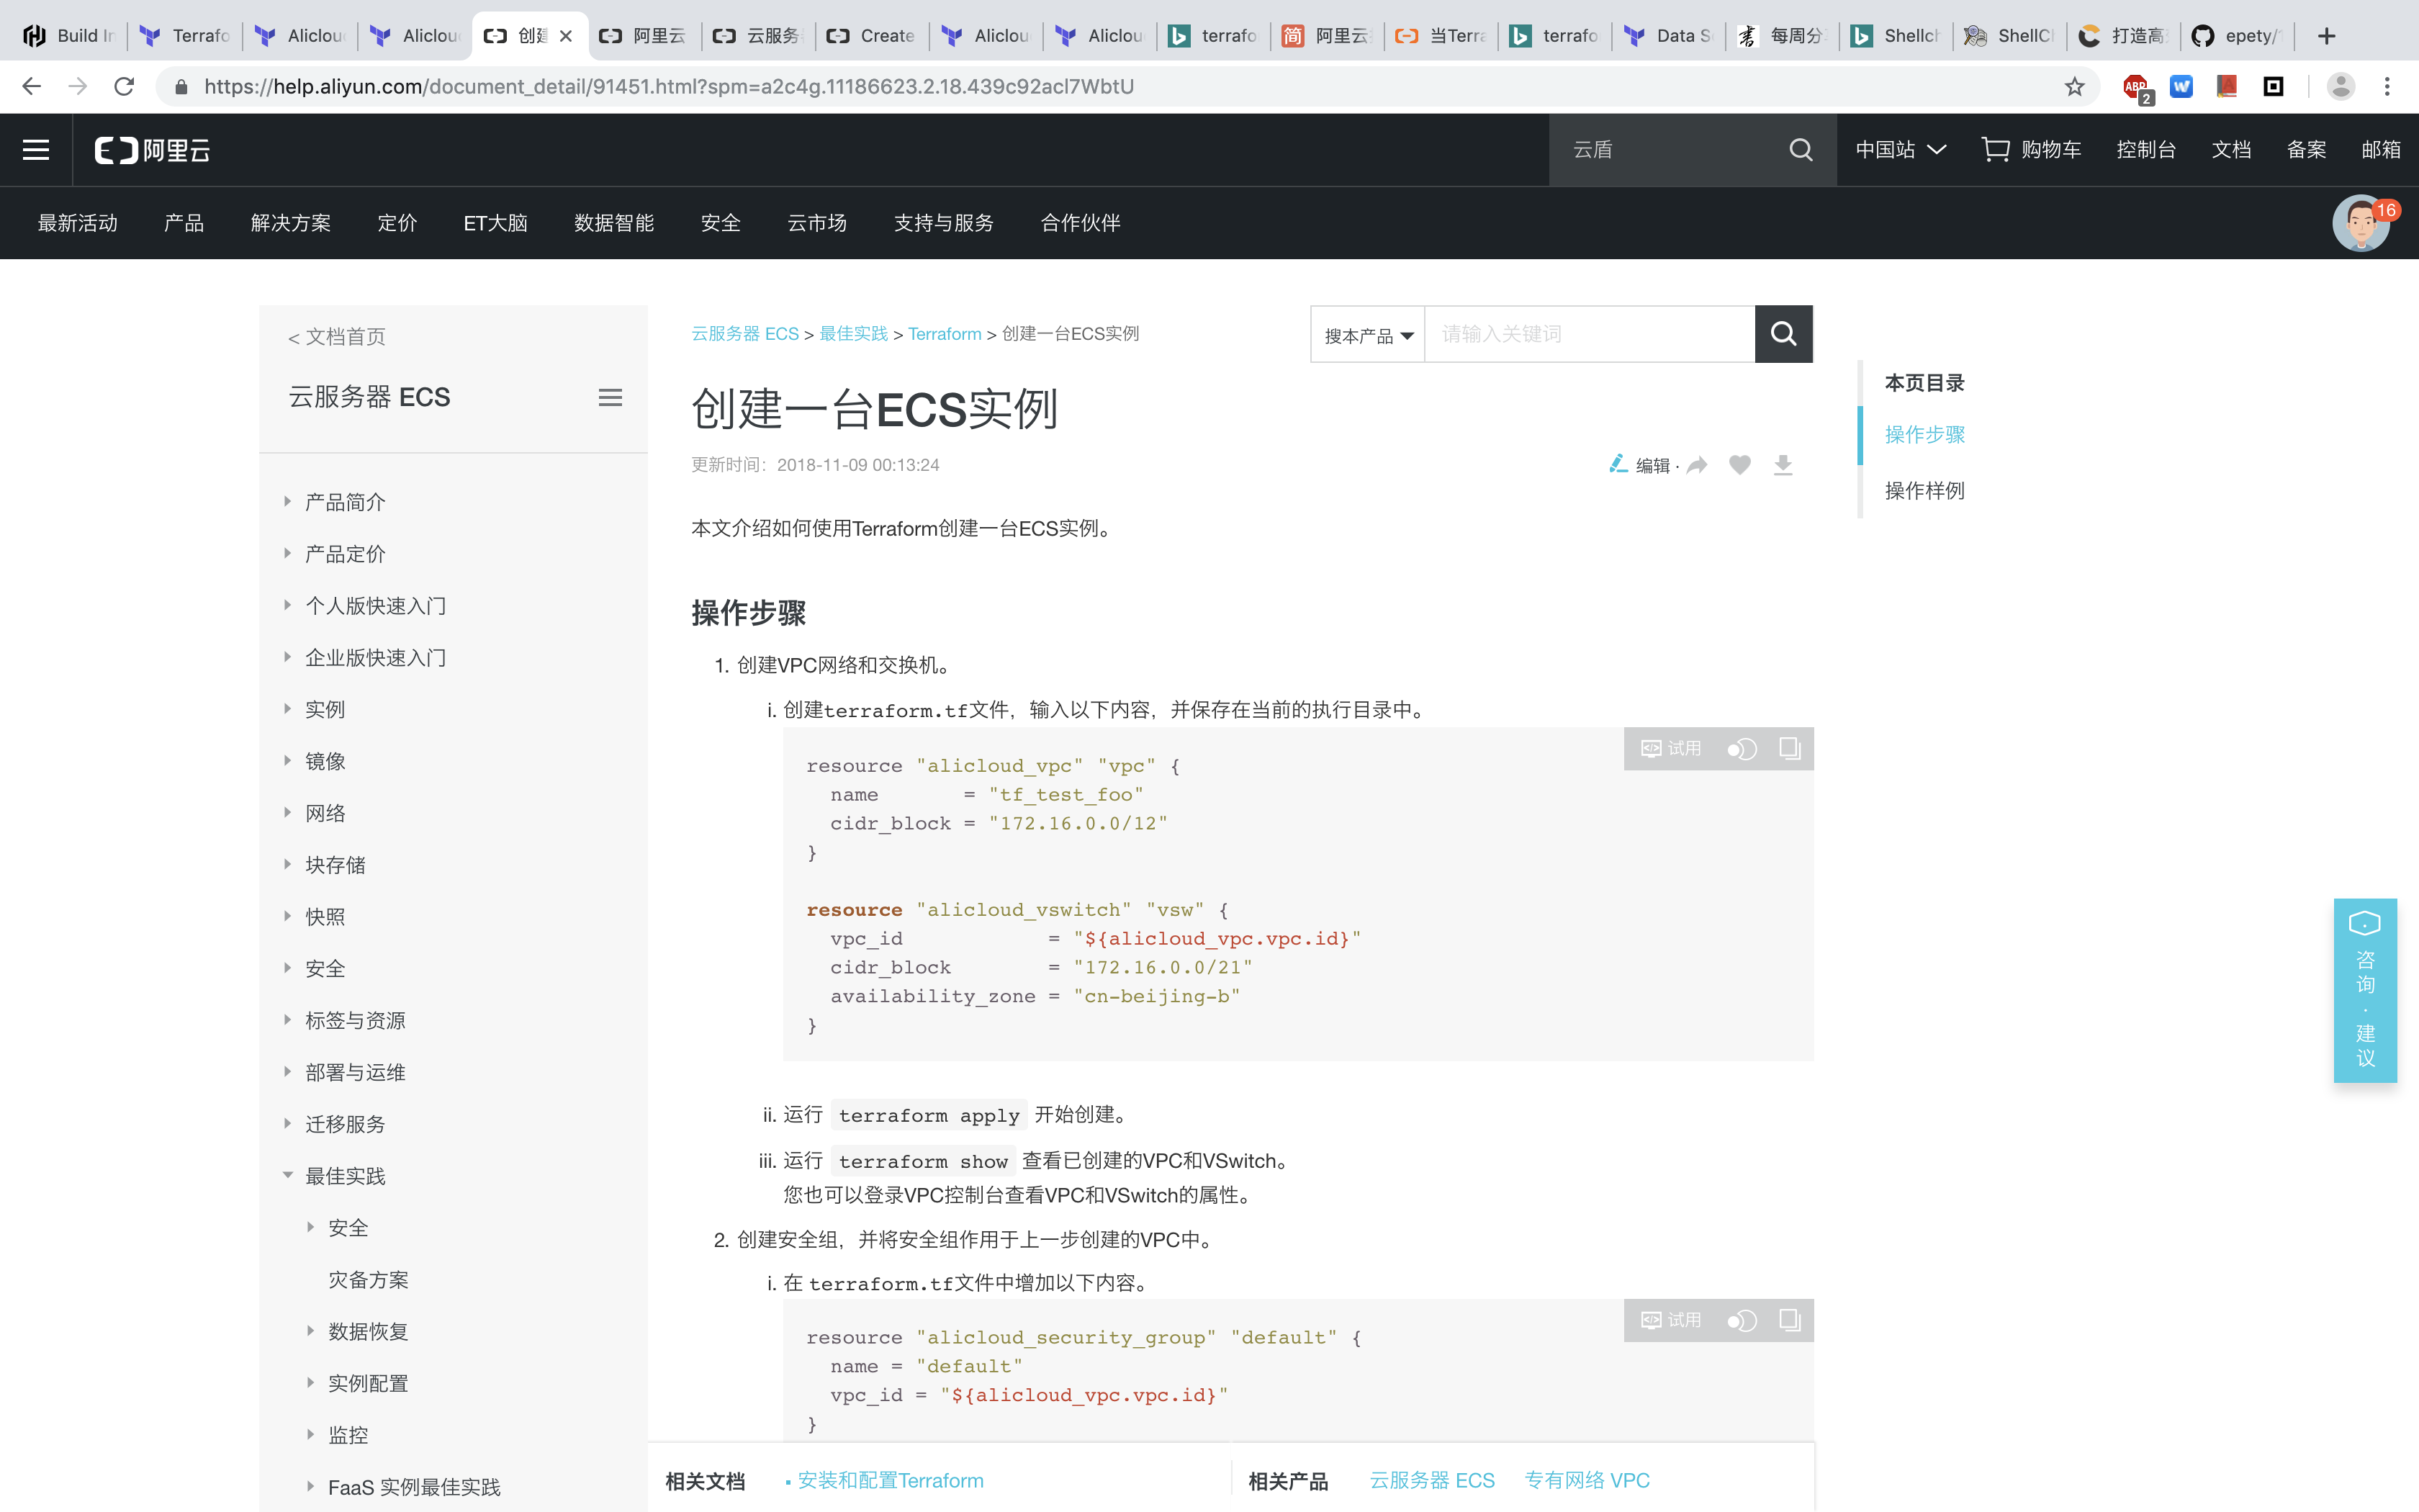Viewport: 2419px width, 1512px height.
Task: Click the 请输入关键词 search input field
Action: pos(1590,334)
